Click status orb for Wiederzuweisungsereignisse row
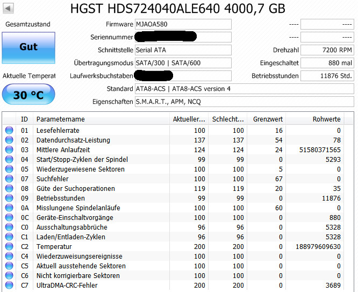 click(9, 256)
